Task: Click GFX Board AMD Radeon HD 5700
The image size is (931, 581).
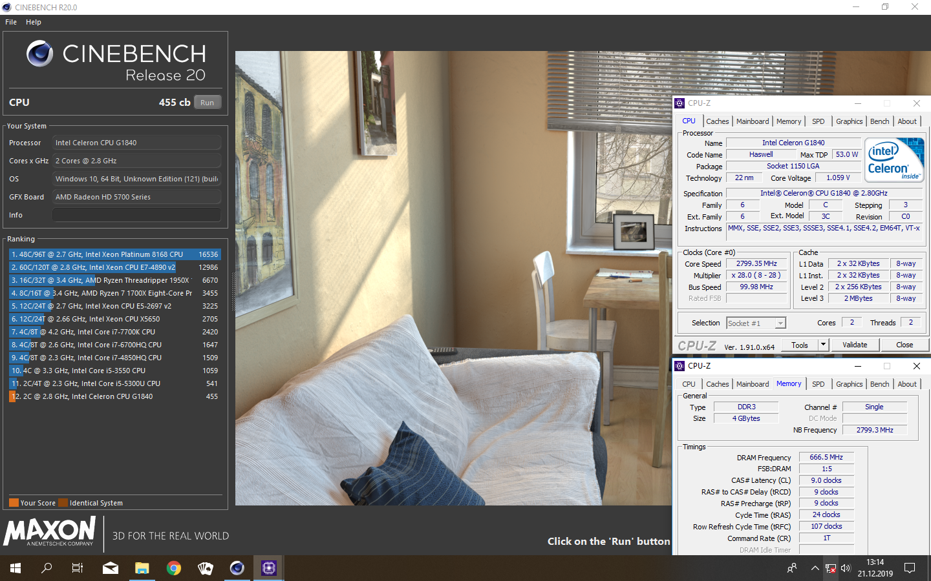Action: click(x=136, y=197)
